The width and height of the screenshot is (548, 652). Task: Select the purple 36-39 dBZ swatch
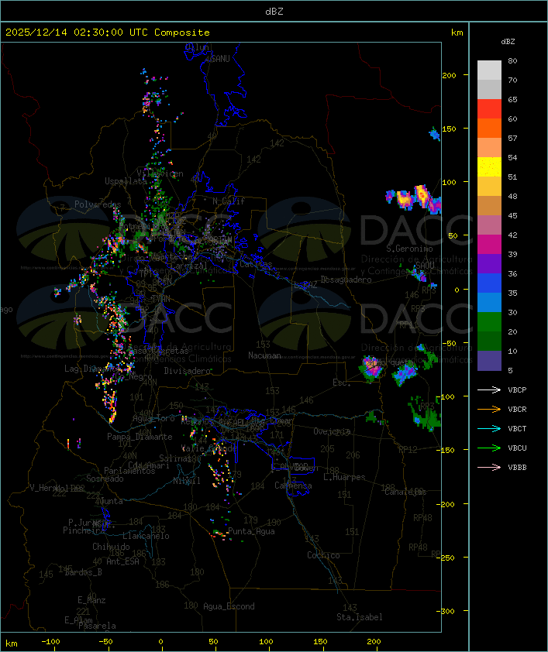click(x=489, y=264)
